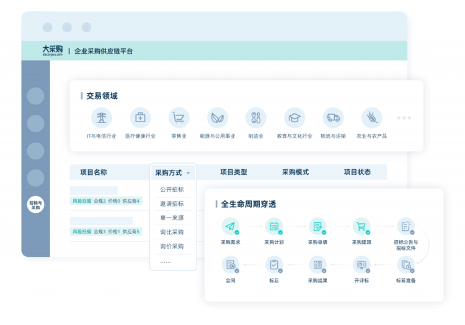Open the 采购计划 step icon
This screenshot has width=465, height=325.
tap(273, 226)
